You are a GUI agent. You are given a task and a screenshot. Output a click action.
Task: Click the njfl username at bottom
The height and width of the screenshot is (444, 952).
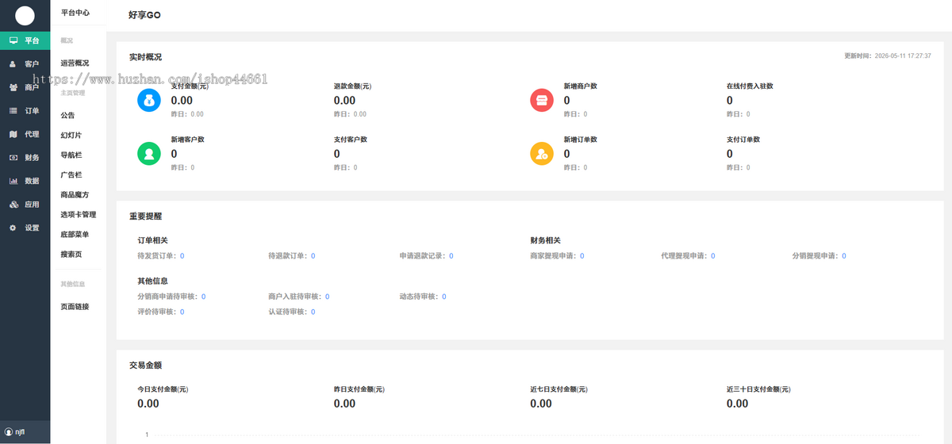point(21,432)
